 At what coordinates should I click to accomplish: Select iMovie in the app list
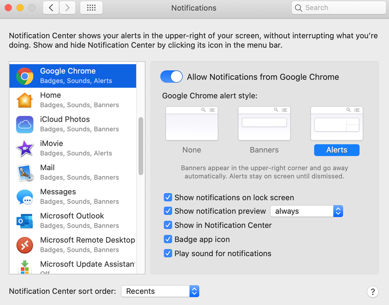[73, 148]
